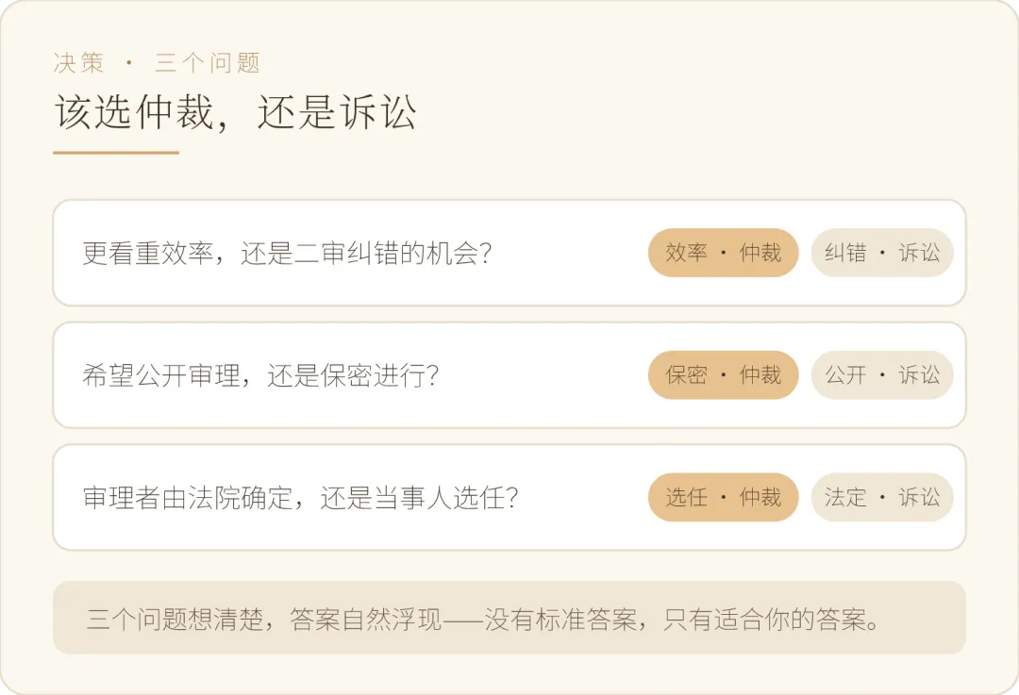The width and height of the screenshot is (1019, 695).
Task: Select the 效率 · 仲裁 pill option
Action: click(723, 253)
